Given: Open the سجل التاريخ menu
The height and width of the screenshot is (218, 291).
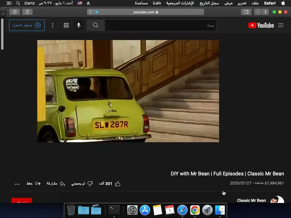Looking at the screenshot, I should [x=209, y=3].
